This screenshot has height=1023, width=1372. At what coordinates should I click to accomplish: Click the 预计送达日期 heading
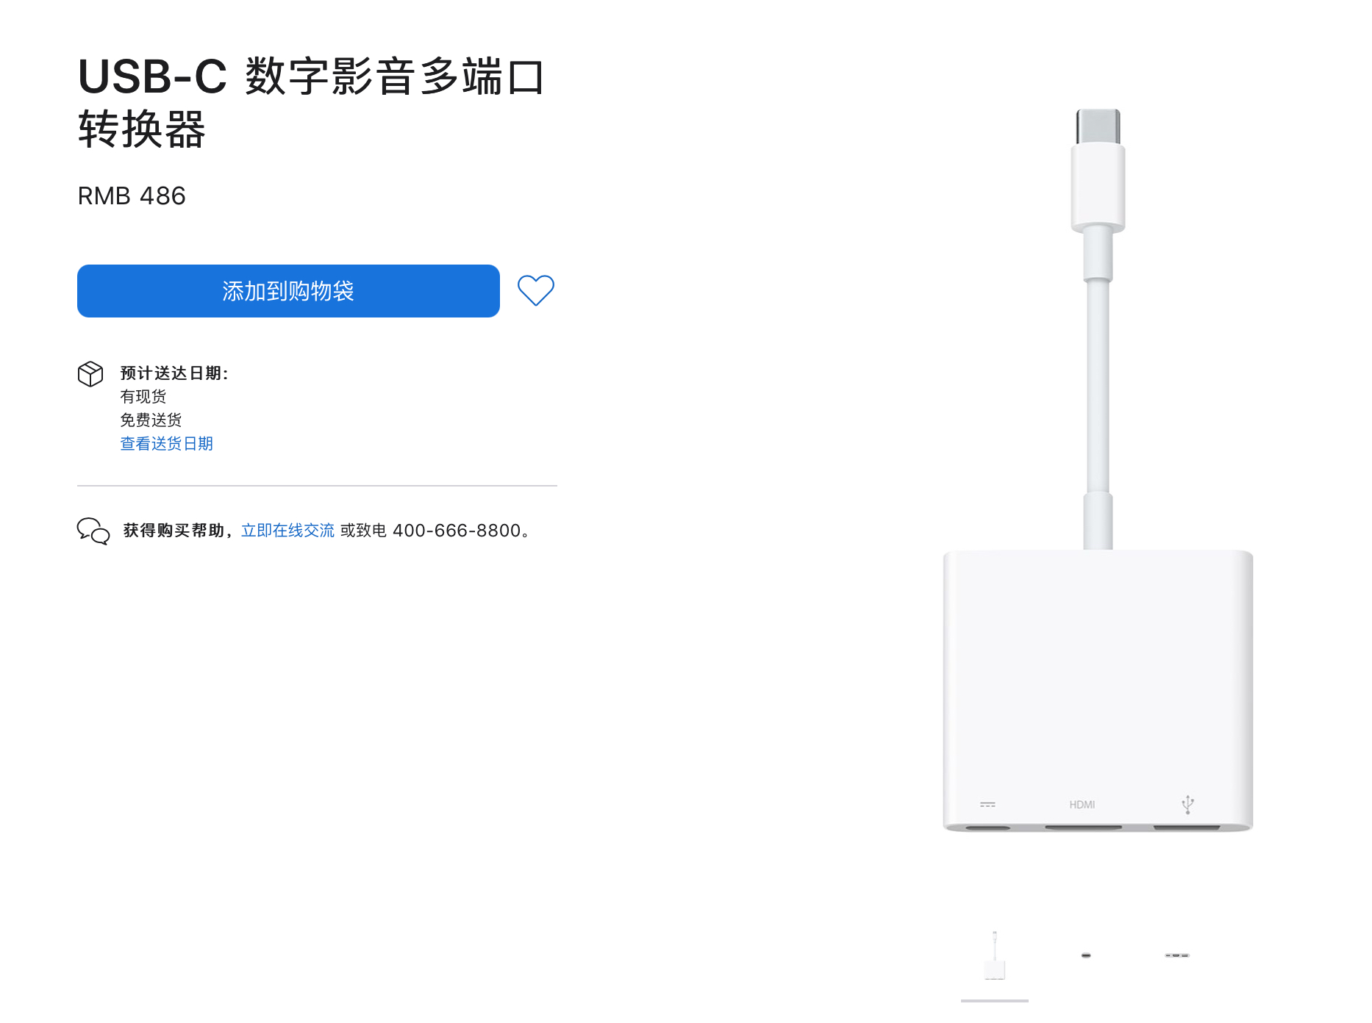pyautogui.click(x=174, y=373)
